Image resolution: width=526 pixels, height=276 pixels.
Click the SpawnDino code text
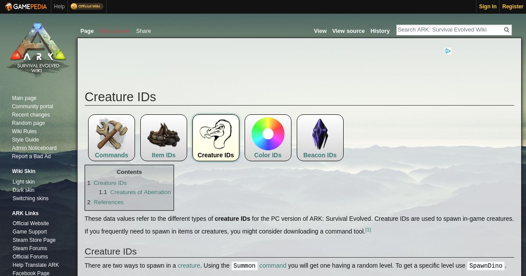tap(486, 266)
